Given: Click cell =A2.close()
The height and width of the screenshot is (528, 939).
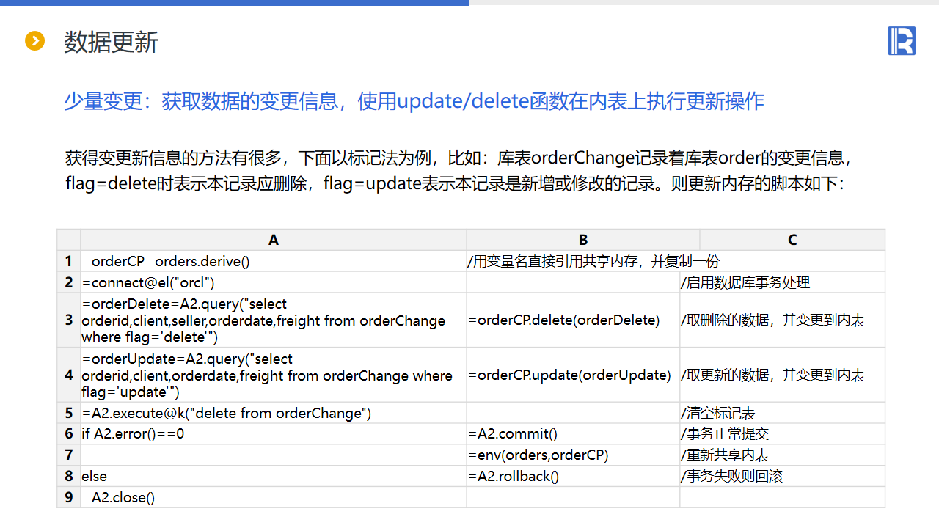Looking at the screenshot, I should click(274, 497).
